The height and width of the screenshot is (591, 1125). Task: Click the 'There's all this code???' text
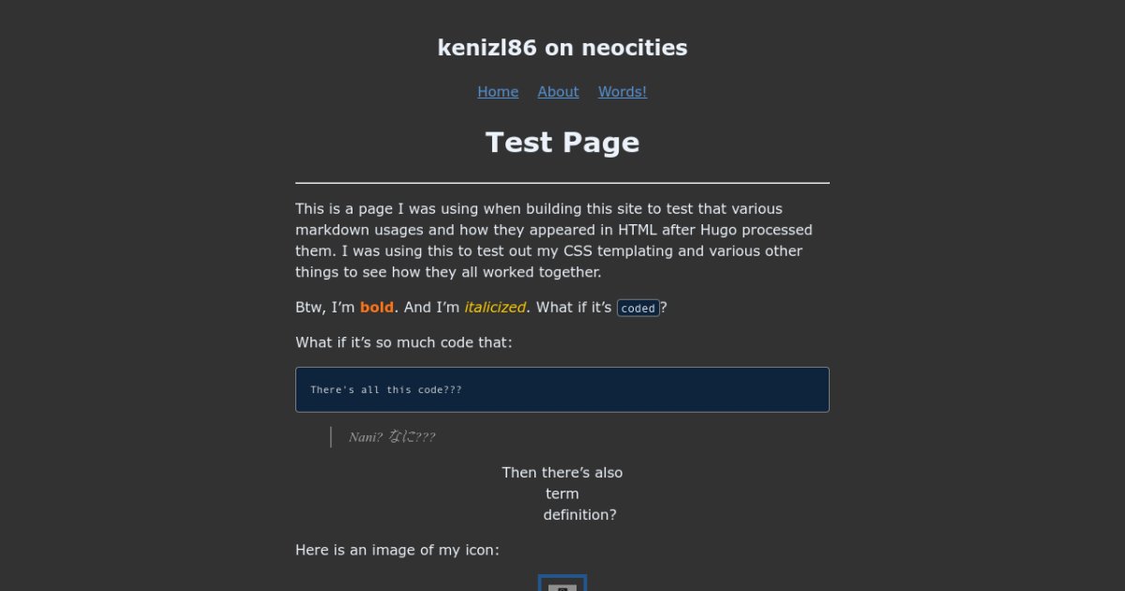click(386, 390)
